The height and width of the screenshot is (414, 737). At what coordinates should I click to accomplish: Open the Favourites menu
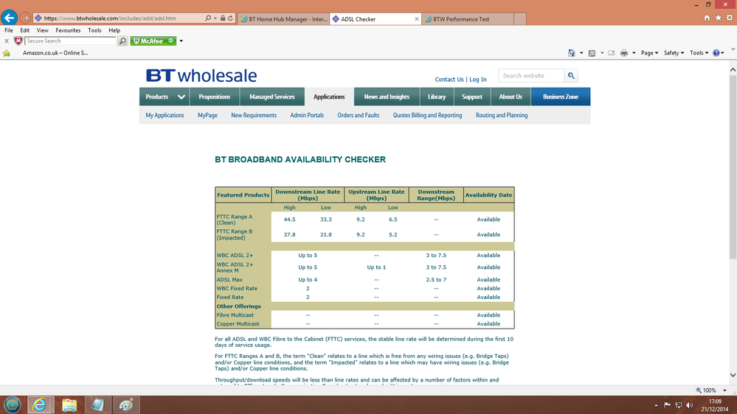68,30
